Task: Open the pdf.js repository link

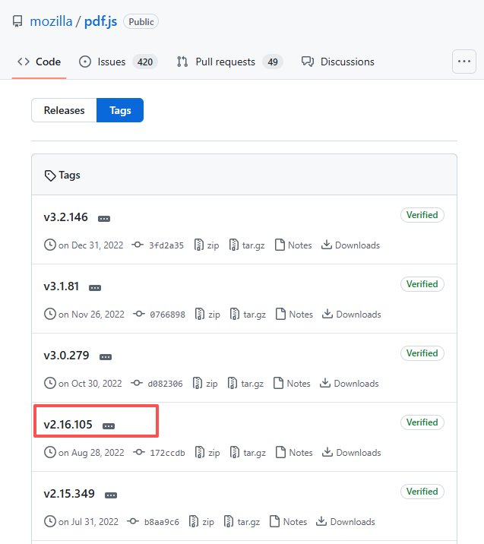Action: point(100,21)
